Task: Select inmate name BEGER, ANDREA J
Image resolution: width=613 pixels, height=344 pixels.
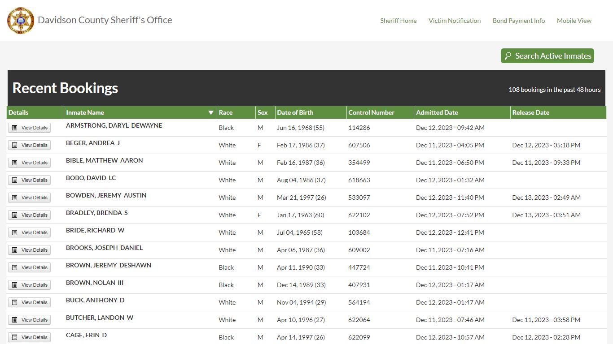Action: tap(93, 143)
